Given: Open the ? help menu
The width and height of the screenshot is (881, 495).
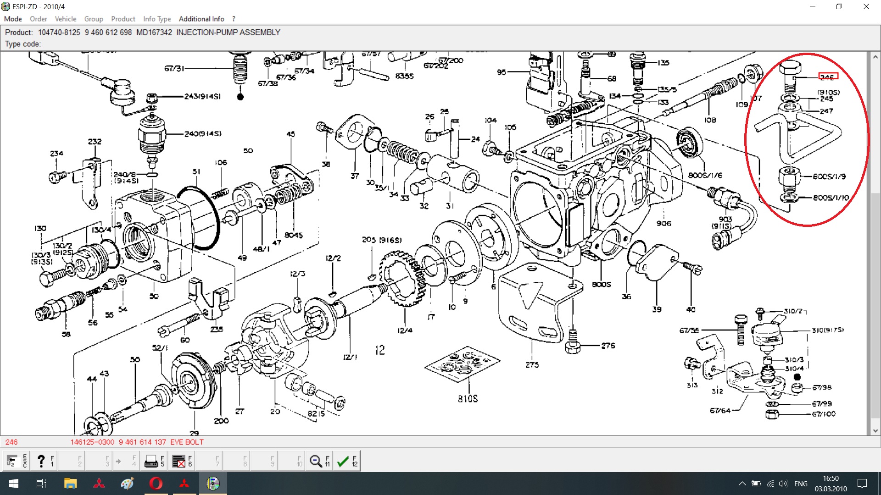Looking at the screenshot, I should [x=234, y=19].
